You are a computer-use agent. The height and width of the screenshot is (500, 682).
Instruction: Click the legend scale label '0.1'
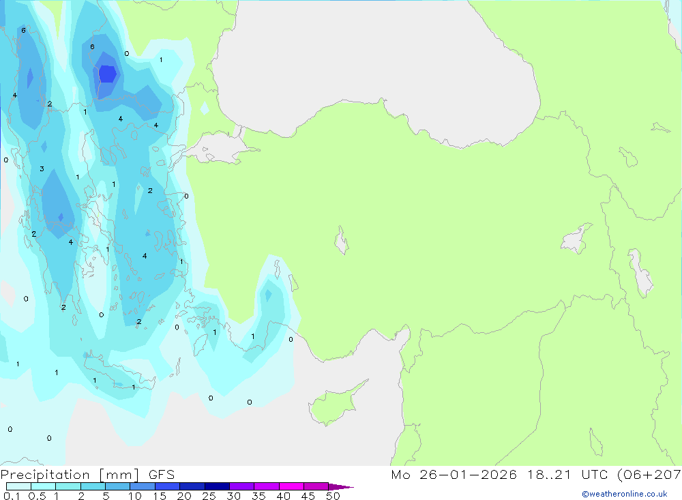pos(12,496)
